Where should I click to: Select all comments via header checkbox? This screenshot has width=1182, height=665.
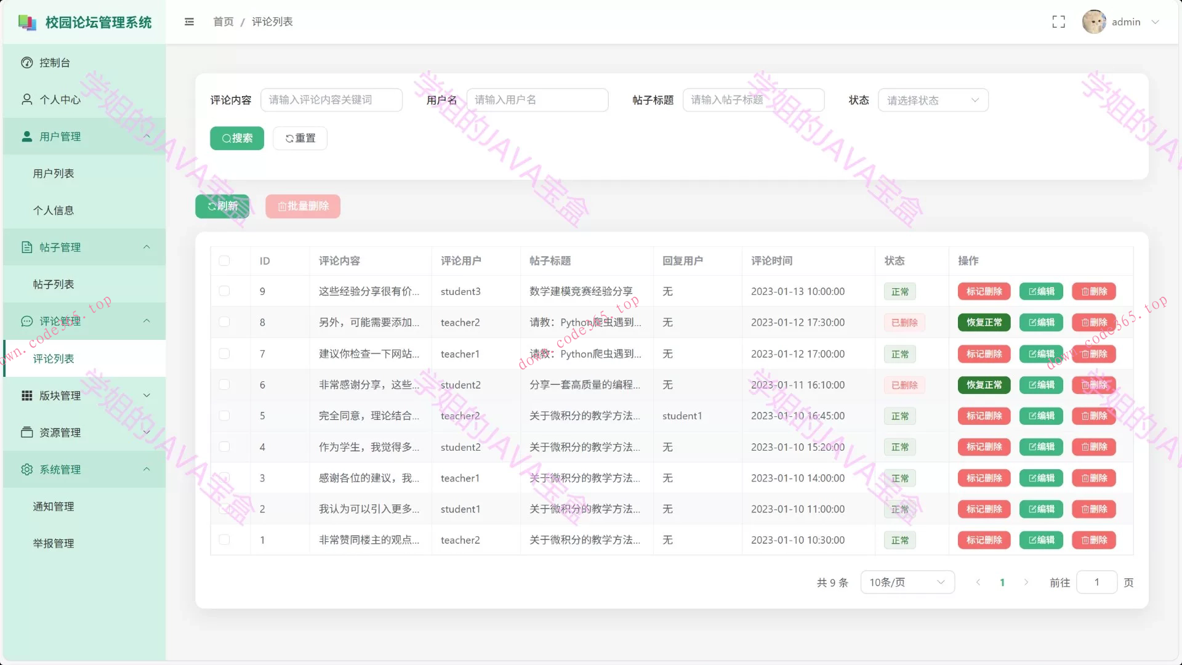click(224, 260)
